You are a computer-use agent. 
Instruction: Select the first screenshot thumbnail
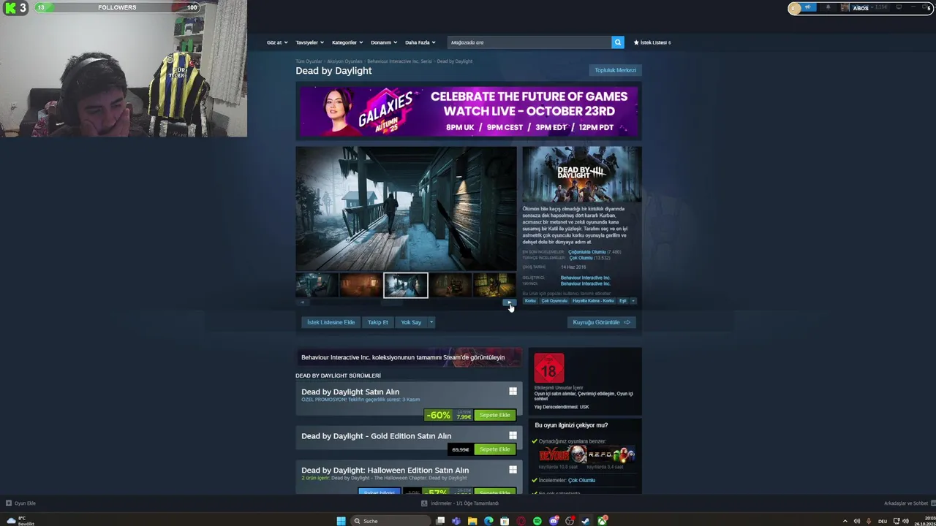tap(317, 285)
